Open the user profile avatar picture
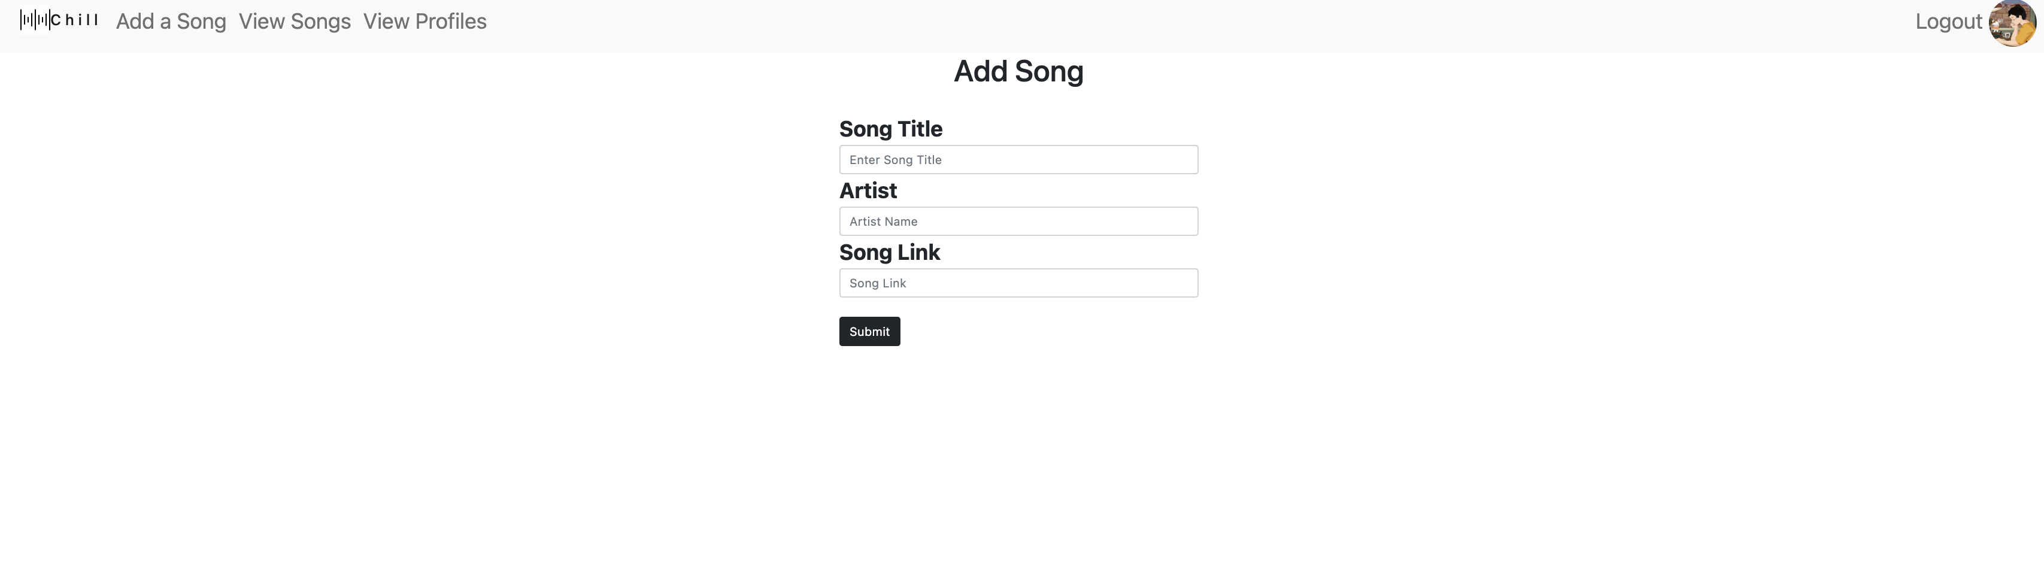 2012,24
